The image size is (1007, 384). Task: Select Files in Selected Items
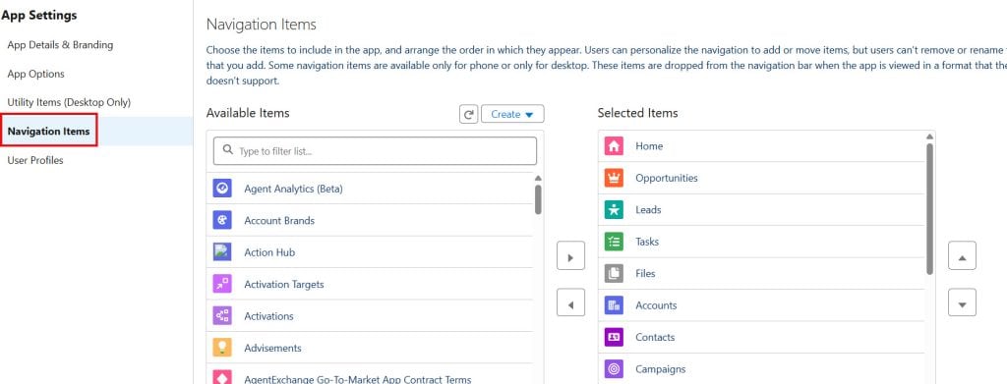[x=645, y=274]
